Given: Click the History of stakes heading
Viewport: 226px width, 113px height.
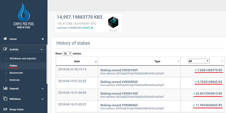Looking at the screenshot, I should pos(73,43).
